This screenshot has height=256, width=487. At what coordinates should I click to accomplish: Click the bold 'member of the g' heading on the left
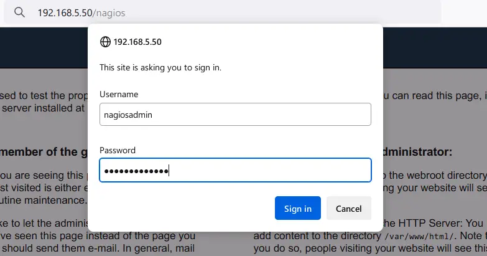44,152
